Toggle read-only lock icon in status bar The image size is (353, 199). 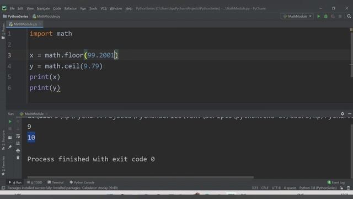point(342,188)
